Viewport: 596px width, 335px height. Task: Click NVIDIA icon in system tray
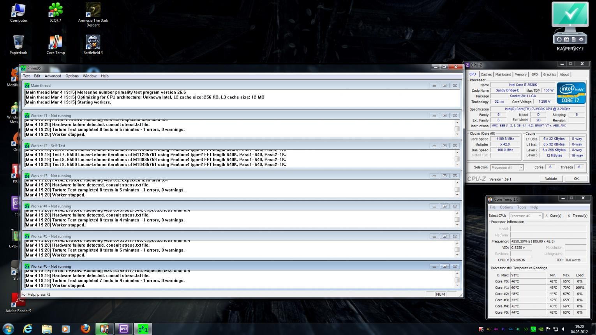[x=541, y=329]
